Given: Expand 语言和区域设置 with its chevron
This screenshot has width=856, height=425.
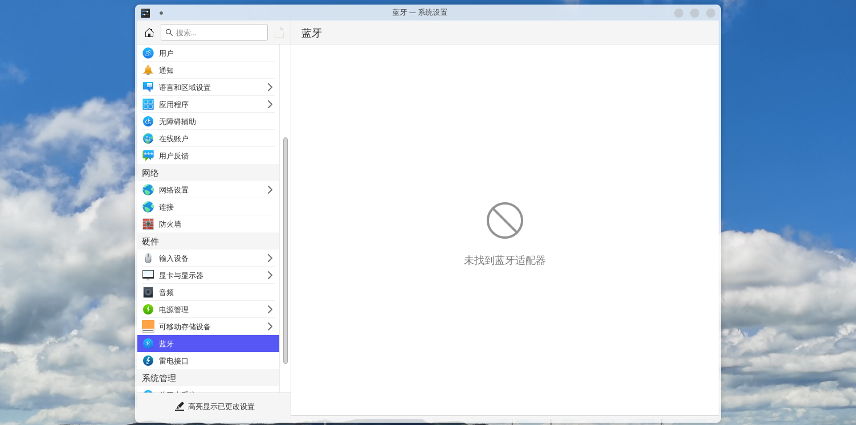Looking at the screenshot, I should click(270, 87).
